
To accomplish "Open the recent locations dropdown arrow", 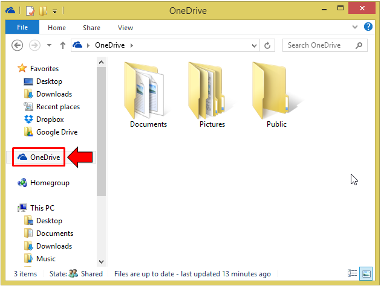I will 49,45.
